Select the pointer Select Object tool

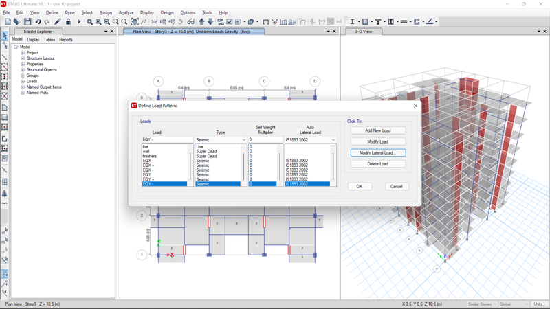(5, 36)
